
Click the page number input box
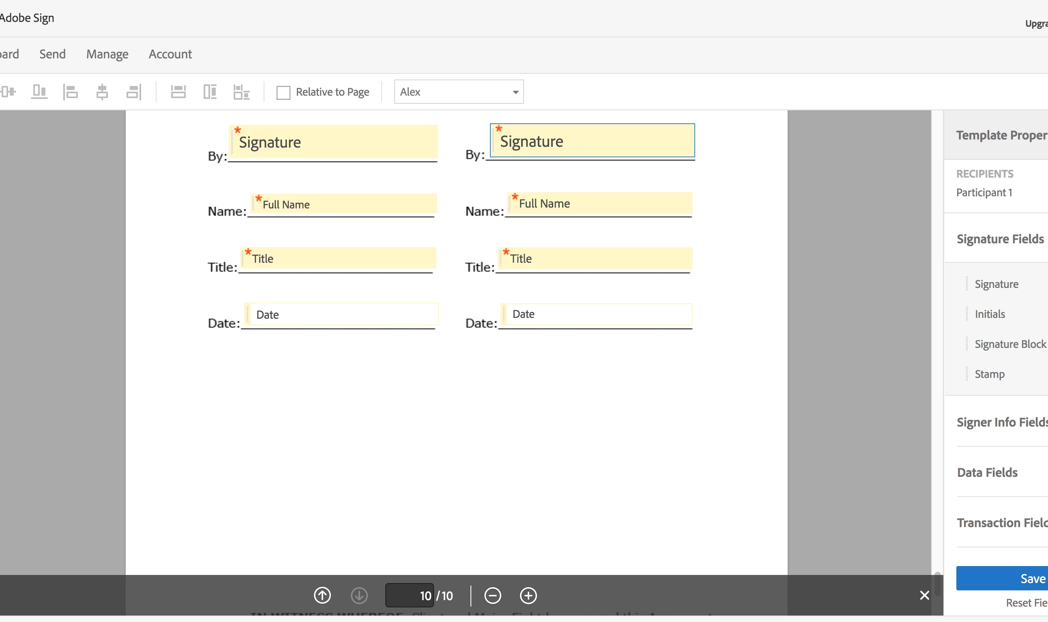(409, 595)
